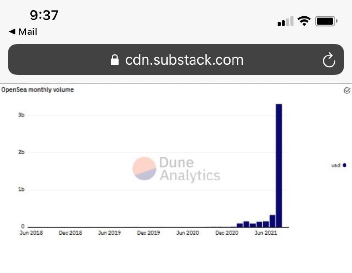Tap the 9:37 clock in status bar
The height and width of the screenshot is (273, 352).
44,15
